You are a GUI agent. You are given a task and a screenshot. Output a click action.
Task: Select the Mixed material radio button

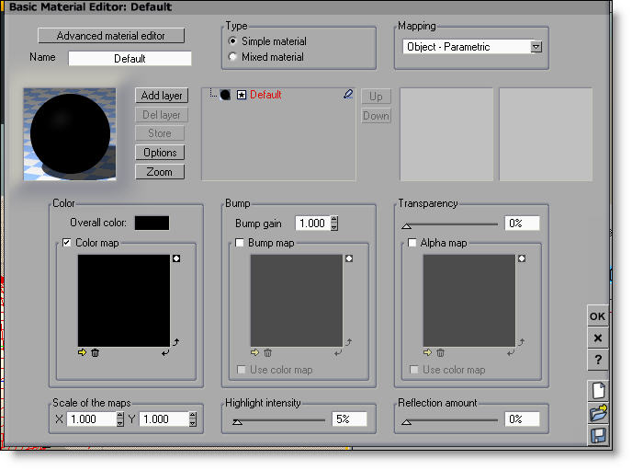coord(232,57)
